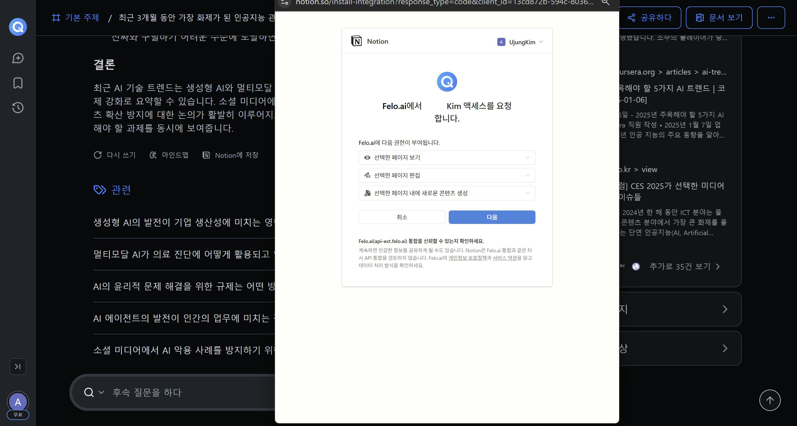The height and width of the screenshot is (426, 797).
Task: Click the zoom magnifier in the address bar
Action: (x=605, y=3)
